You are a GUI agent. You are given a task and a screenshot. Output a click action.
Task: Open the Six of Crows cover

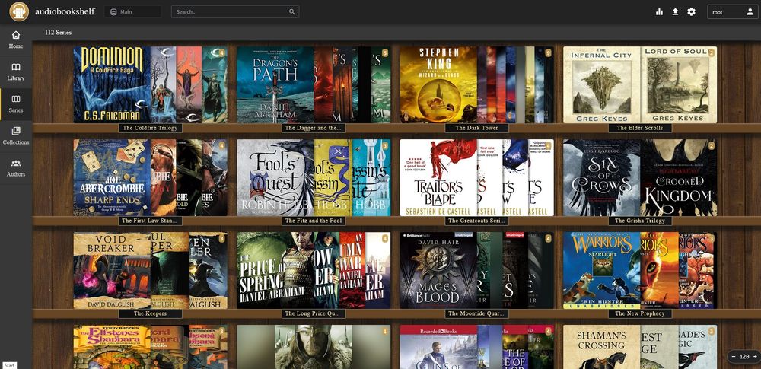tap(601, 178)
